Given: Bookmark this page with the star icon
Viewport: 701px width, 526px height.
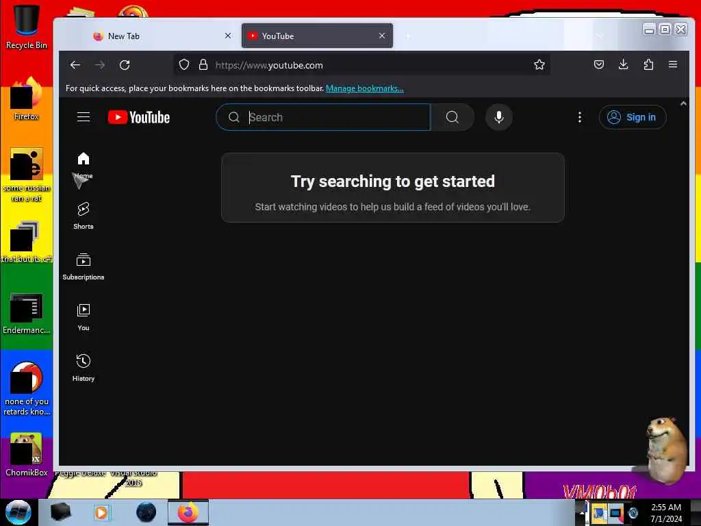Looking at the screenshot, I should pyautogui.click(x=539, y=65).
